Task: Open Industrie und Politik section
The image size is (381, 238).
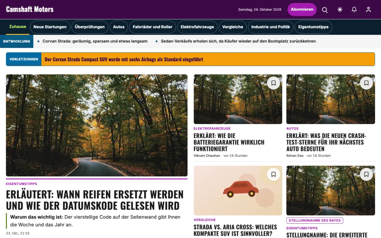Action: point(271,27)
